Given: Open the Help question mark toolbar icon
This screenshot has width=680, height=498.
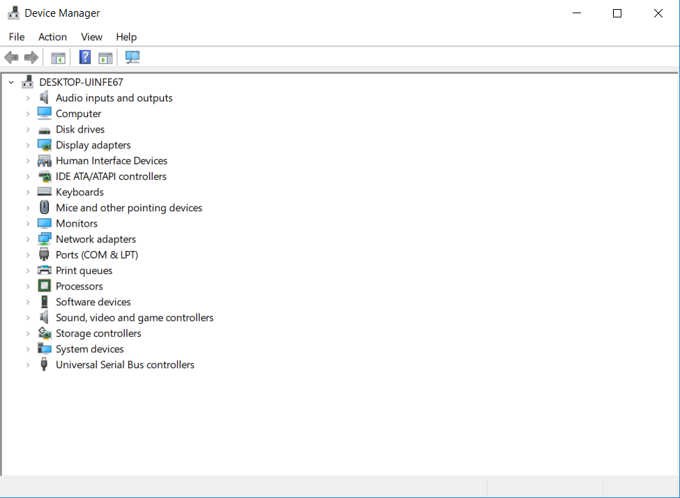Looking at the screenshot, I should [85, 56].
